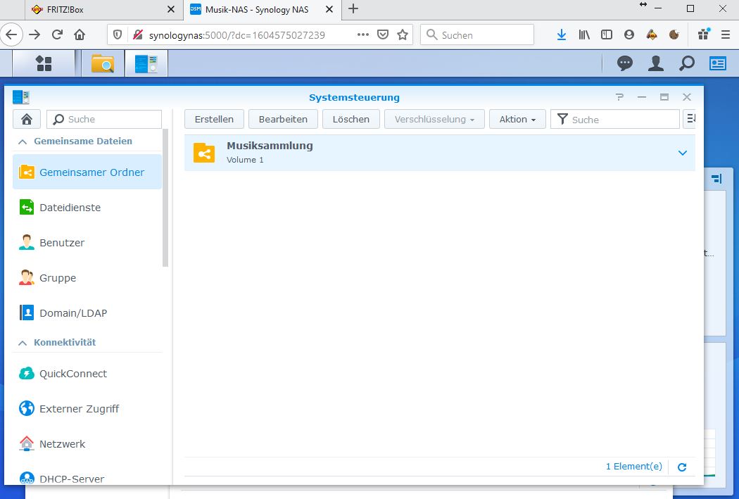
Task: Switch to the FRITZ!Box tab
Action: coord(103,9)
